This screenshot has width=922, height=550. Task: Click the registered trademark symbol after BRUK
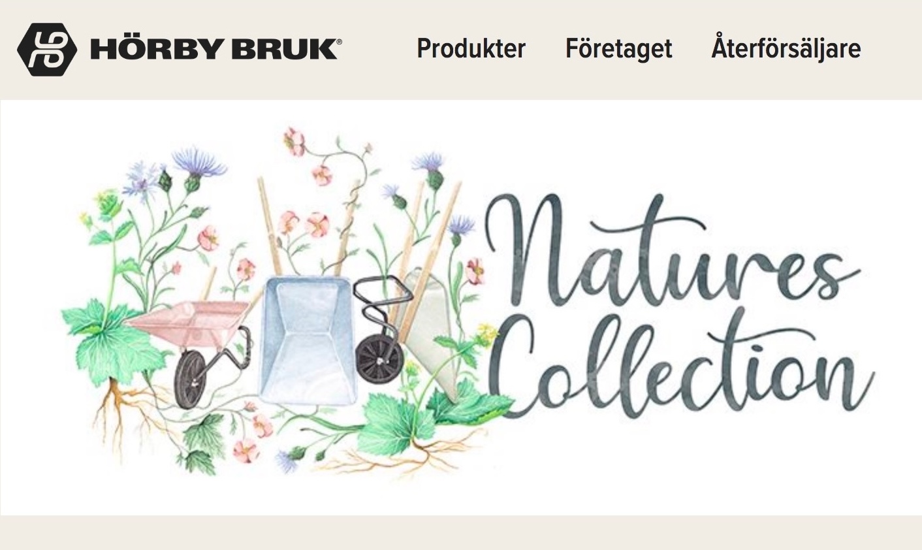(338, 41)
